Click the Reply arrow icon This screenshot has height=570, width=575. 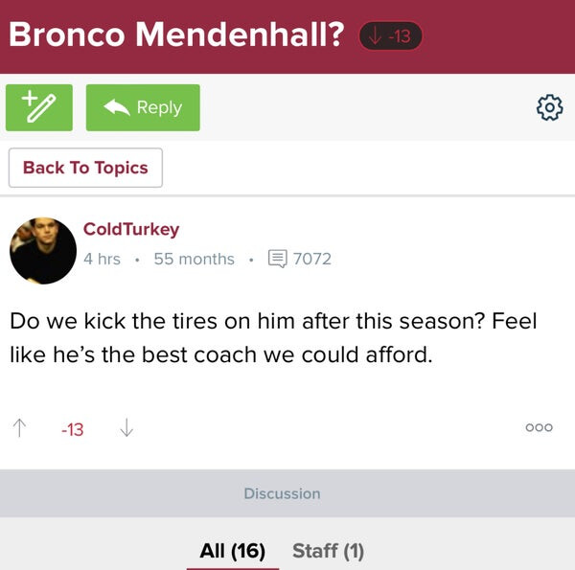118,107
